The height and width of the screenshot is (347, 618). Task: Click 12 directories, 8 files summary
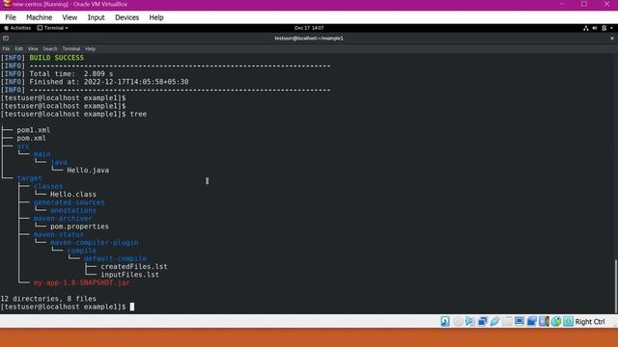[x=48, y=299]
